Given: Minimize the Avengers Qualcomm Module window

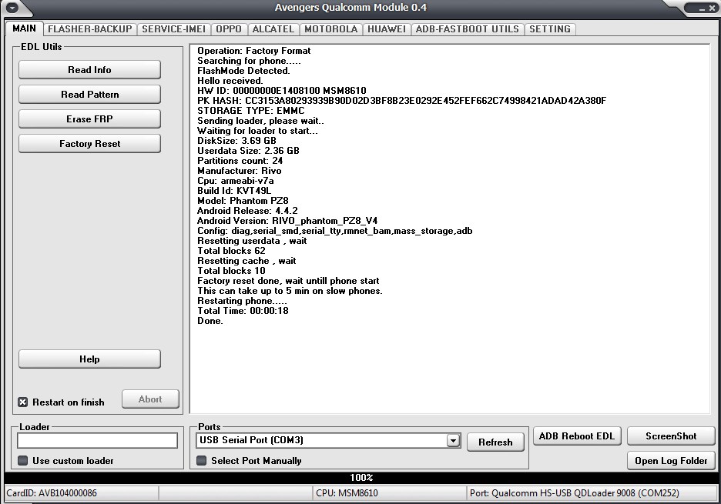Looking at the screenshot, I should [702, 8].
